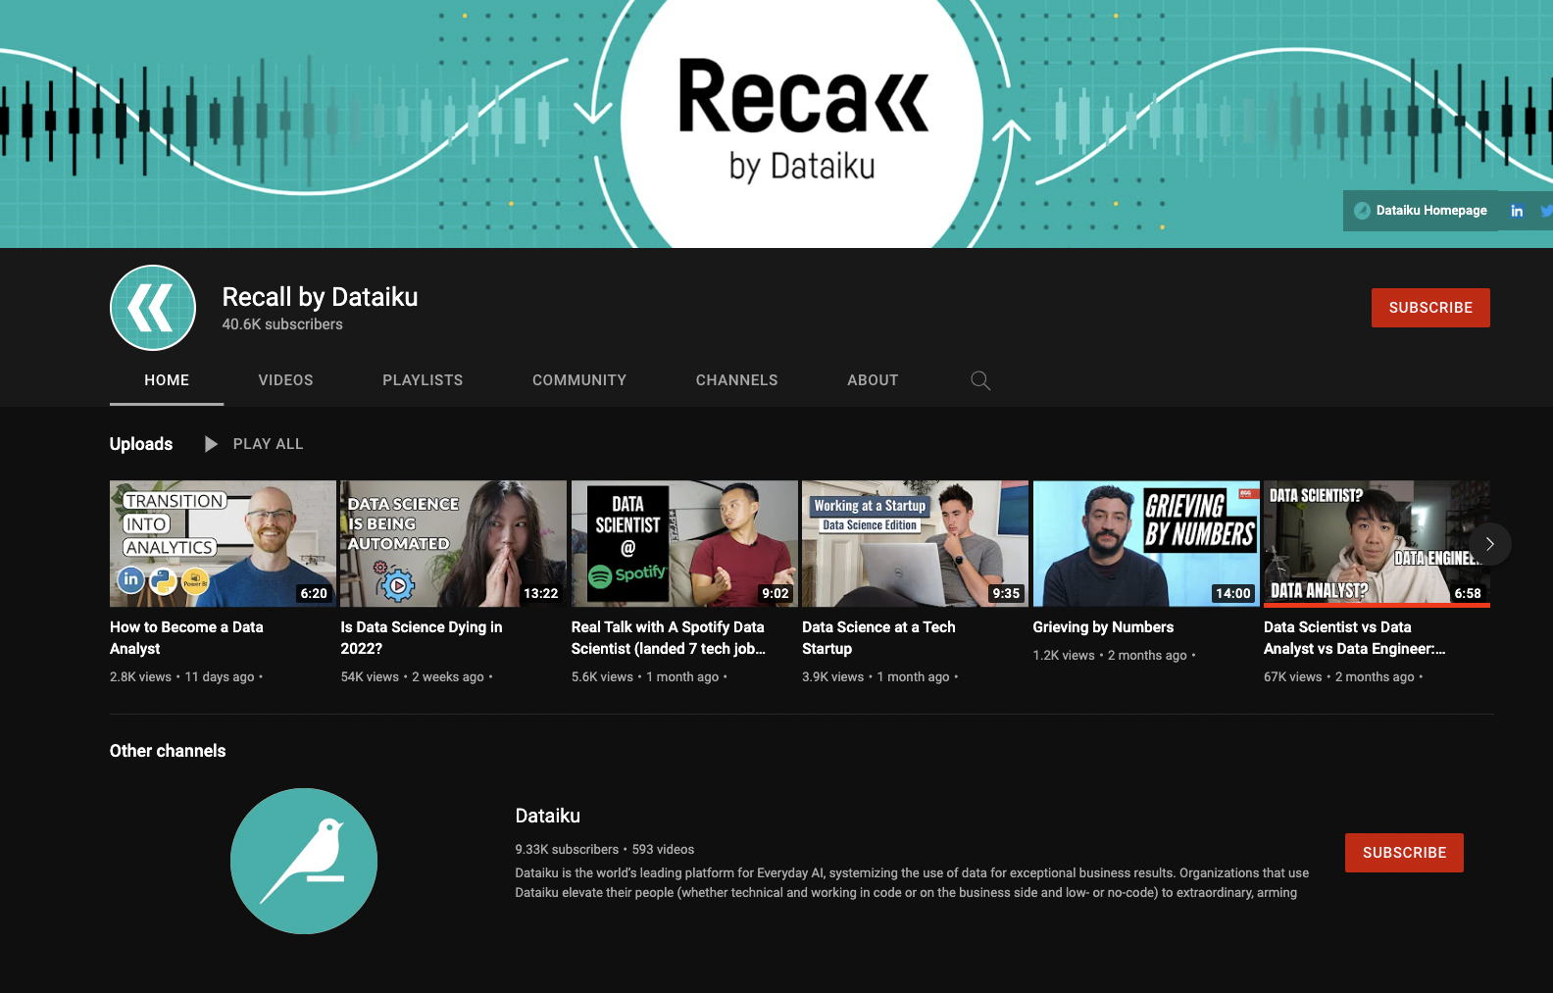Play the Working at a Startup thumbnail
The height and width of the screenshot is (993, 1553).
pyautogui.click(x=916, y=544)
